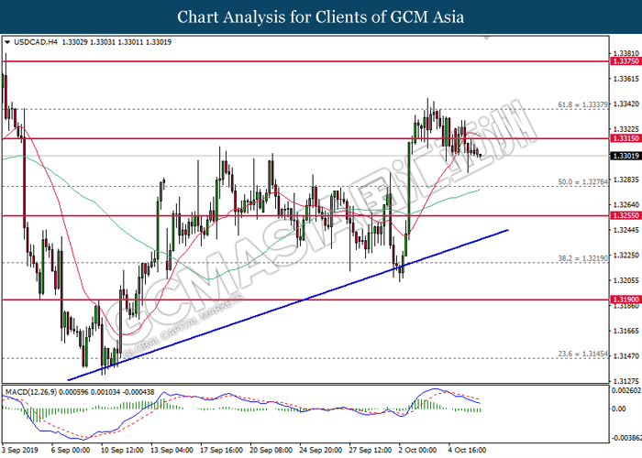Select the 1.31900 red price label
The width and height of the screenshot is (642, 458).
625,300
